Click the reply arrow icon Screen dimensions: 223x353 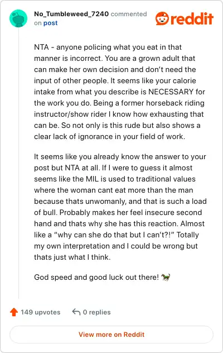click(x=76, y=312)
